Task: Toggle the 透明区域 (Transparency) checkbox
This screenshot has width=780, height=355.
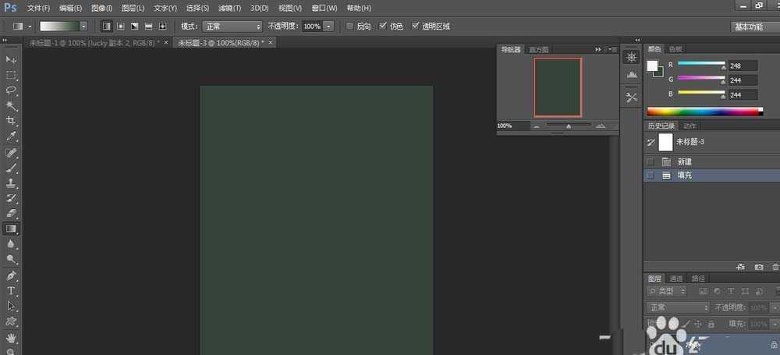Action: tap(415, 26)
